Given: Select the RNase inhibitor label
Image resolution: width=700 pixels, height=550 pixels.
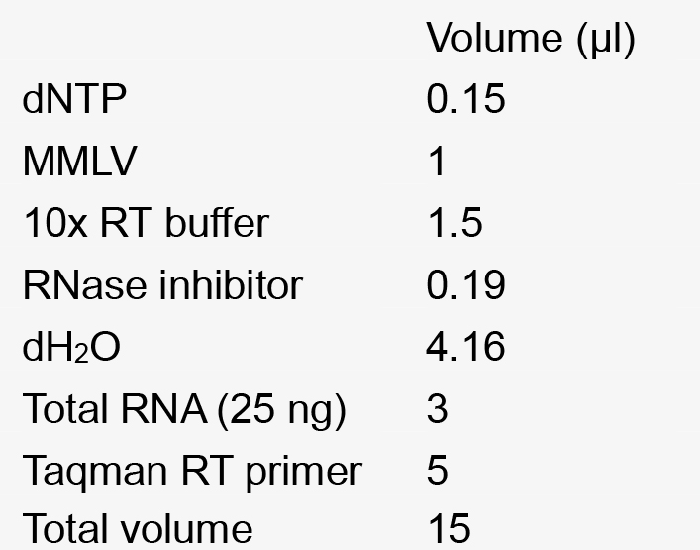Looking at the screenshot, I should pyautogui.click(x=162, y=284).
